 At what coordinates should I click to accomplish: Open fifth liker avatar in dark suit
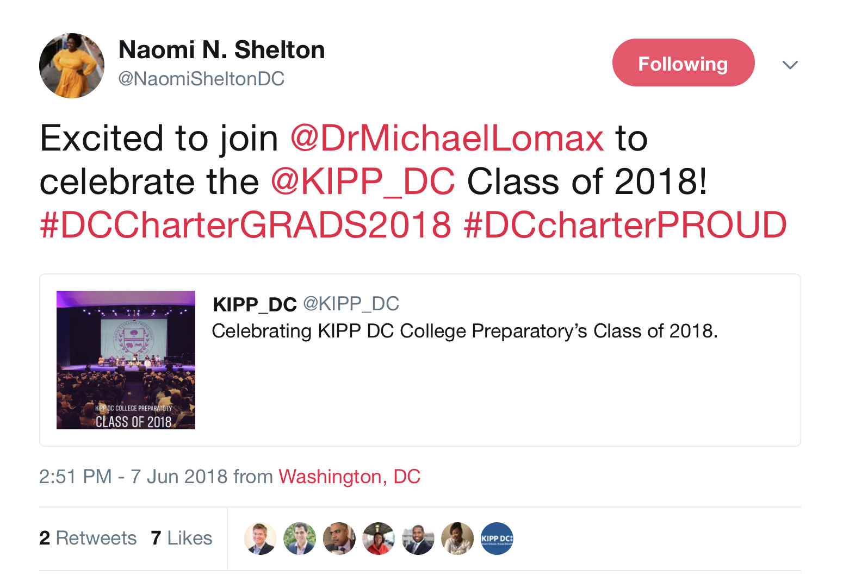(x=418, y=539)
